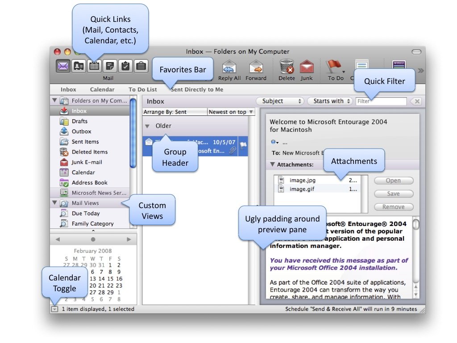
Task: Mark message as Junk
Action: (307, 67)
